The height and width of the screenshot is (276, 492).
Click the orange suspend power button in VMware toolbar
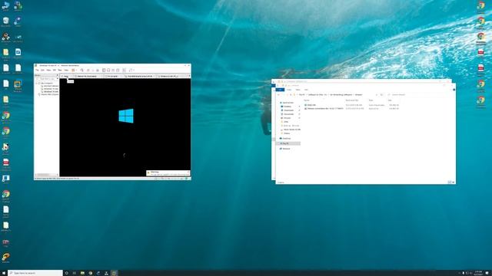[73, 70]
